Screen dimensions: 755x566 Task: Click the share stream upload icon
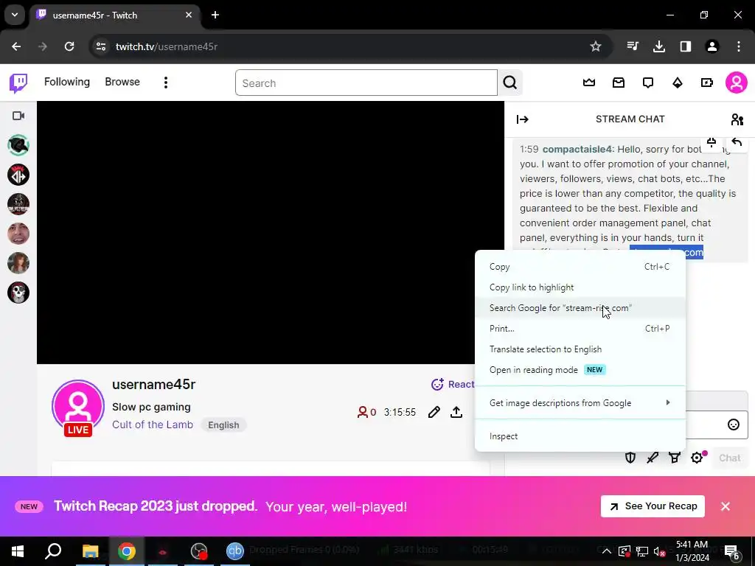(x=456, y=412)
